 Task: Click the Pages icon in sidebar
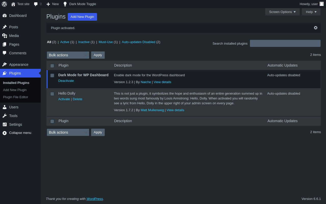[x=5, y=44]
